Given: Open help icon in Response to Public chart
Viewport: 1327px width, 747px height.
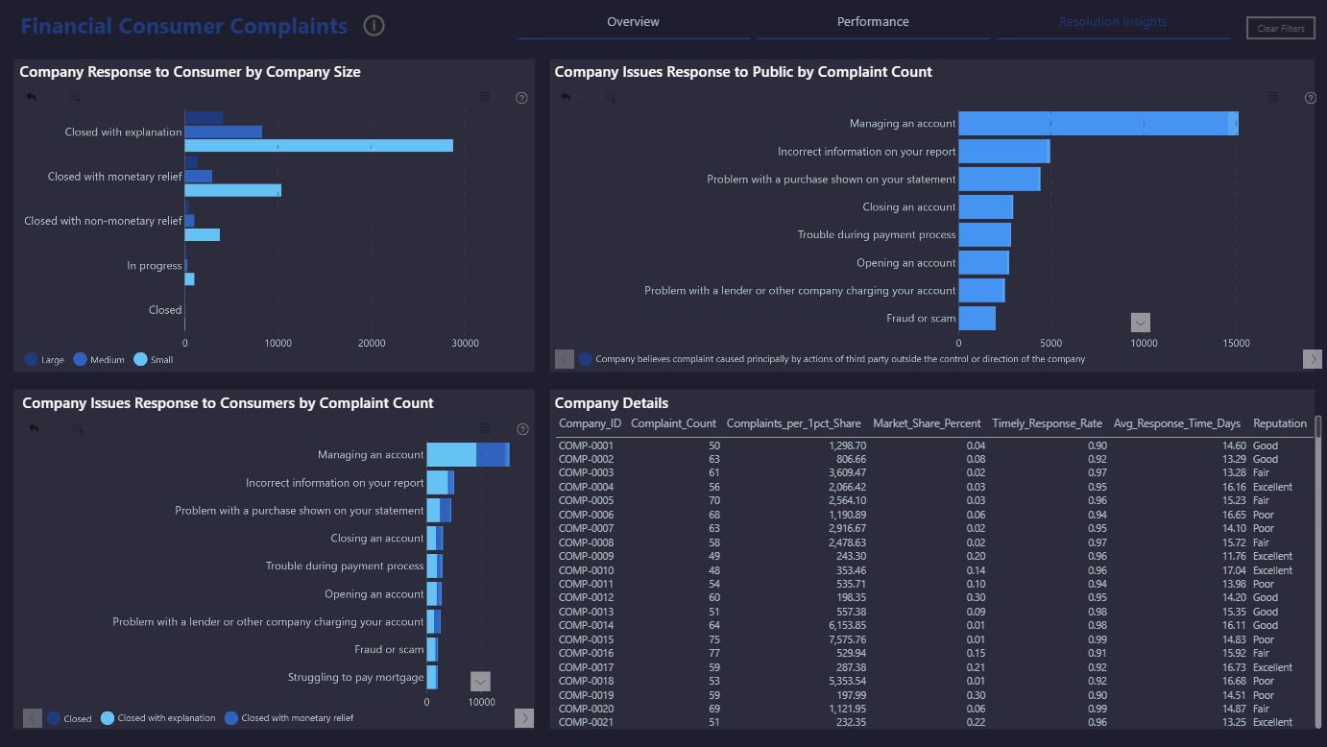Looking at the screenshot, I should coord(1311,98).
